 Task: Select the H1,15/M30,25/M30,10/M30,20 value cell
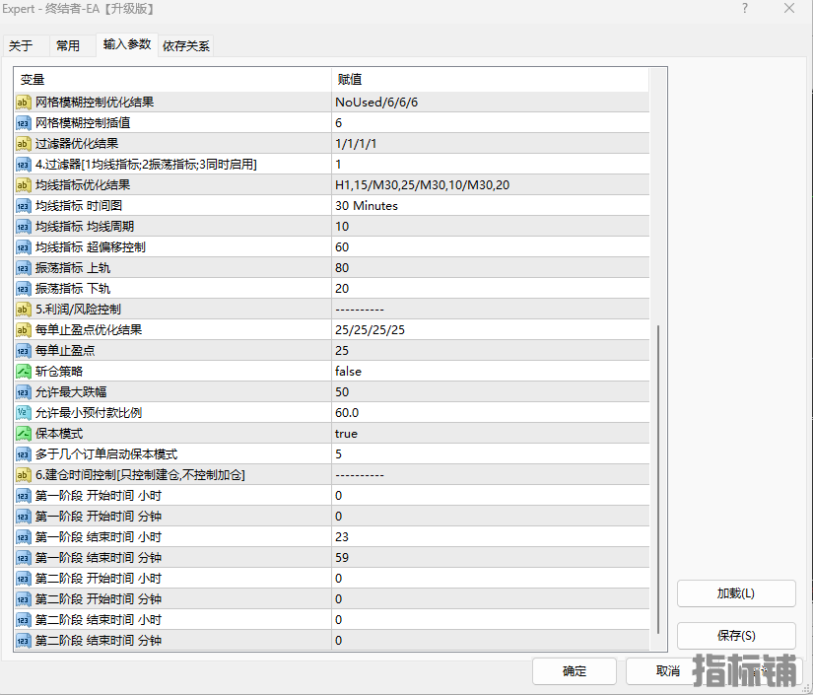coord(491,185)
